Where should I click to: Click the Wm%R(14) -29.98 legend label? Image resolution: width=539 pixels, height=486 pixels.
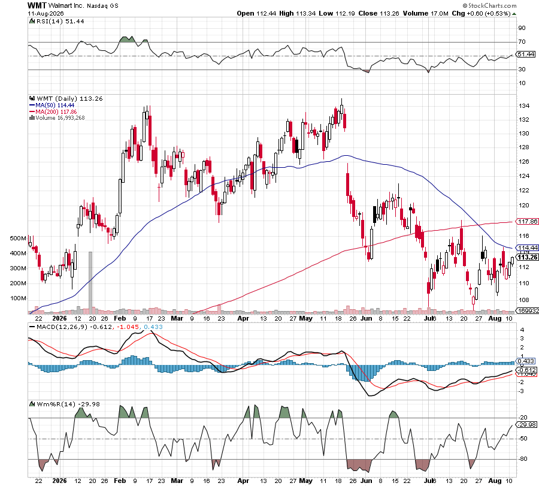coord(68,404)
